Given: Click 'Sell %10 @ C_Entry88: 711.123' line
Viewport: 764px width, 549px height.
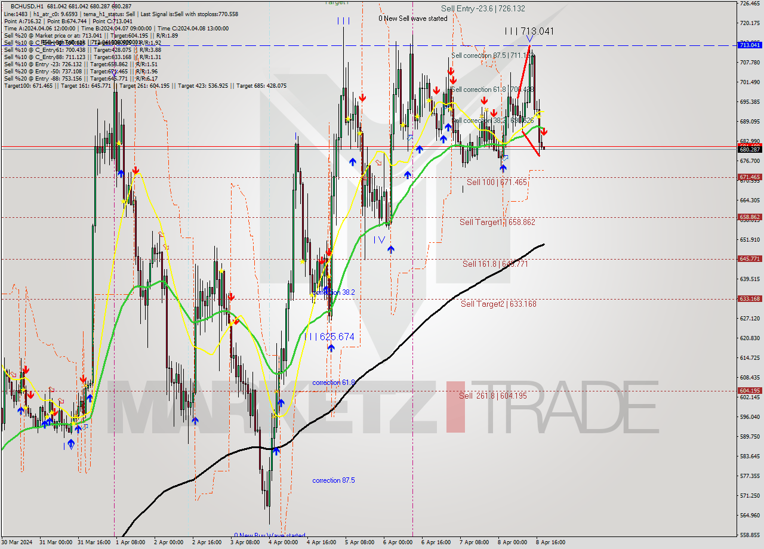Looking at the screenshot, I should pyautogui.click(x=82, y=57).
